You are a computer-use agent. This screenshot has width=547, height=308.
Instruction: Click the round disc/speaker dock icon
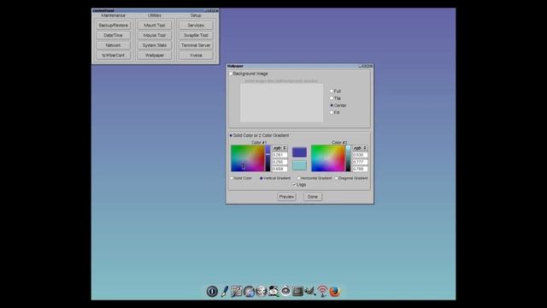(x=285, y=291)
